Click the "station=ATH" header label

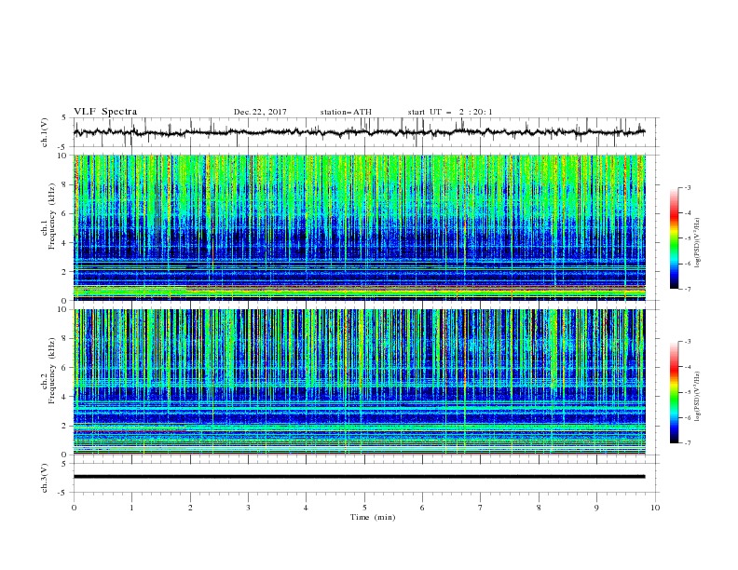pyautogui.click(x=346, y=112)
